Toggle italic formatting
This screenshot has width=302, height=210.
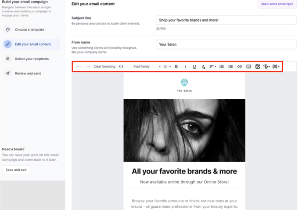tap(185, 66)
